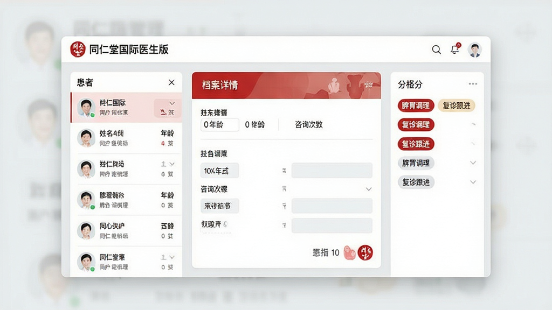
Task: Click the 咨询次数 label
Action: (309, 124)
